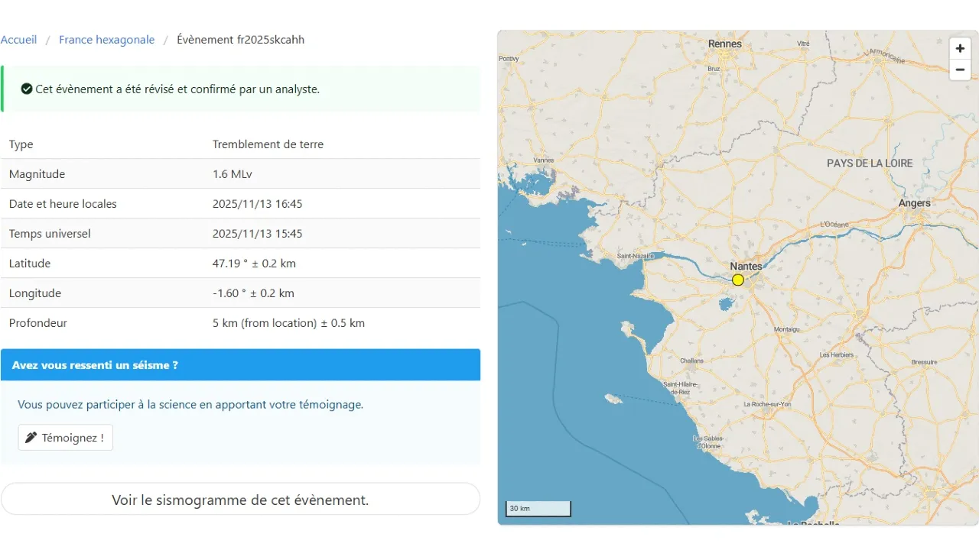
Task: Zoom out of the map
Action: [x=960, y=70]
